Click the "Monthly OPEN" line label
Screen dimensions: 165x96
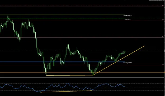(x=128, y=63)
